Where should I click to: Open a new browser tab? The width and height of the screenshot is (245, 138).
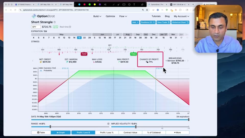pos(193,5)
